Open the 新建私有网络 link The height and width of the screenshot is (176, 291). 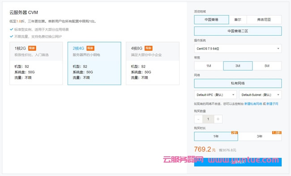(x=253, y=104)
